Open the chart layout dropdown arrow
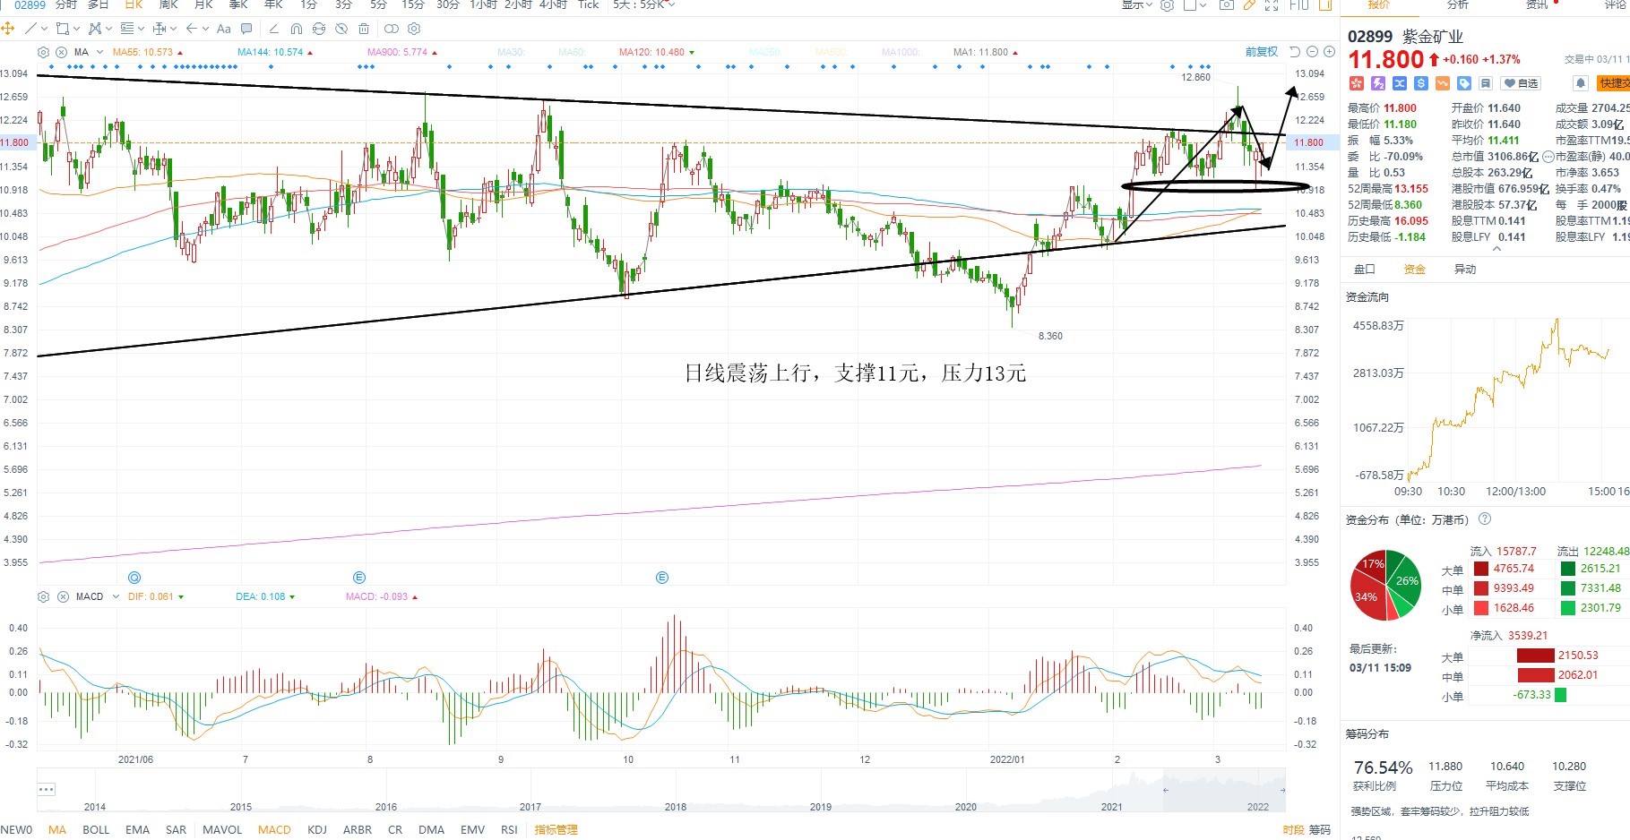This screenshot has height=840, width=1630. [x=1203, y=4]
